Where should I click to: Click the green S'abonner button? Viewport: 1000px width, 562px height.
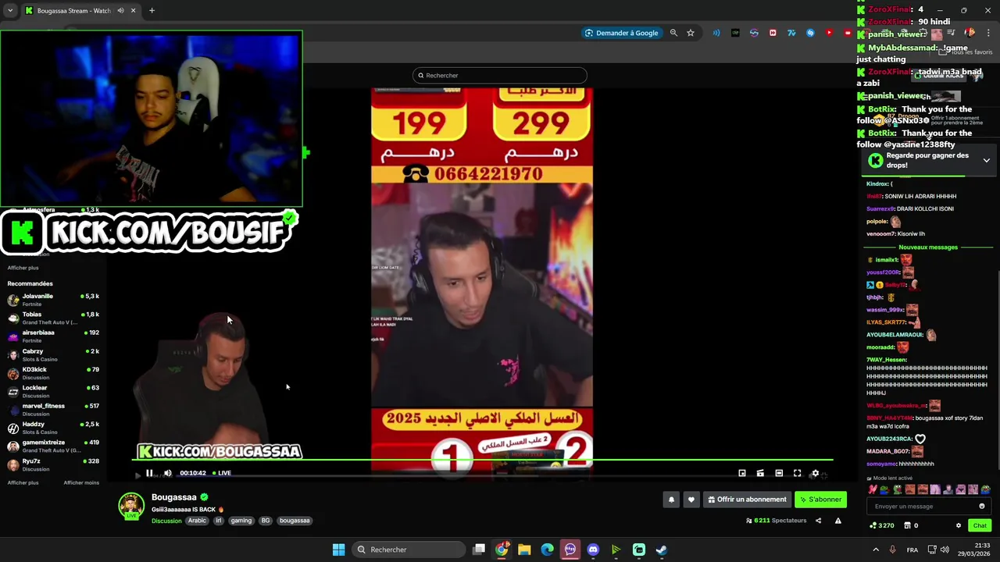(820, 500)
